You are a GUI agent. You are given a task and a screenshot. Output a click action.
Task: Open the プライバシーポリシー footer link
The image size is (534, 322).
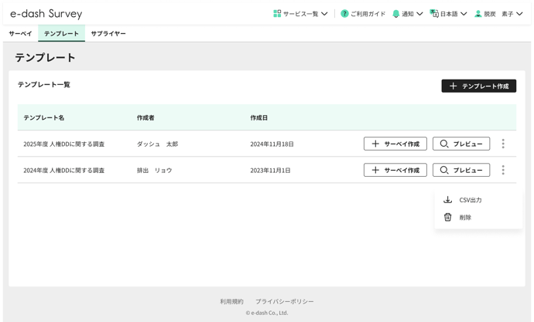[285, 301]
